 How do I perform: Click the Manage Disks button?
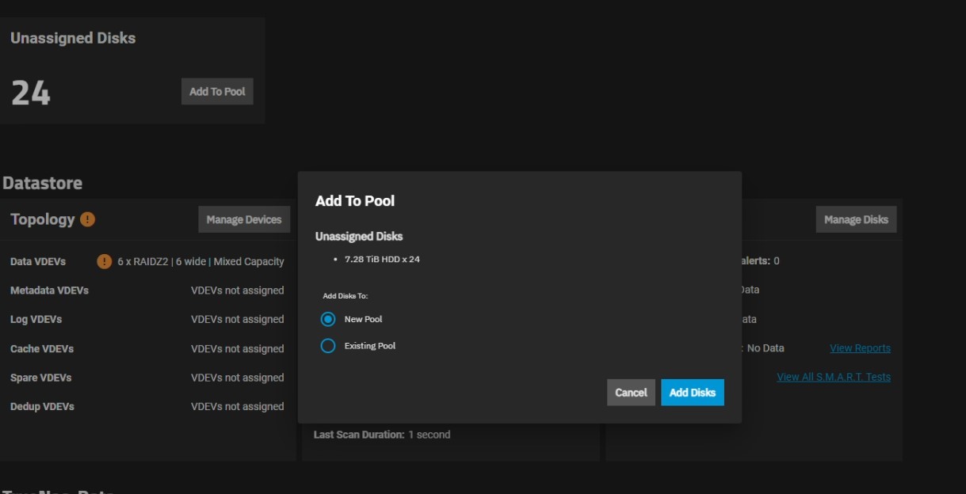pyautogui.click(x=856, y=219)
